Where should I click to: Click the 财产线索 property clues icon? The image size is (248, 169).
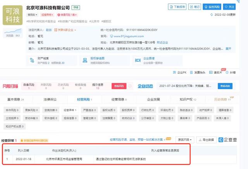[32, 60]
